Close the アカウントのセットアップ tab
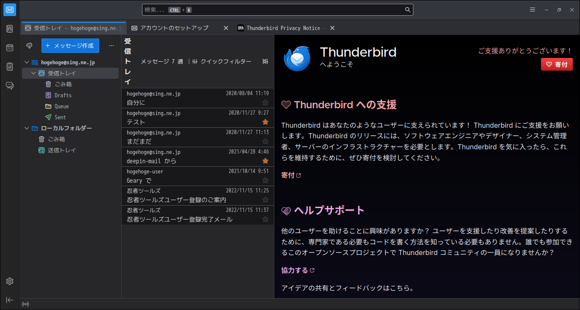The image size is (580, 310). point(226,28)
